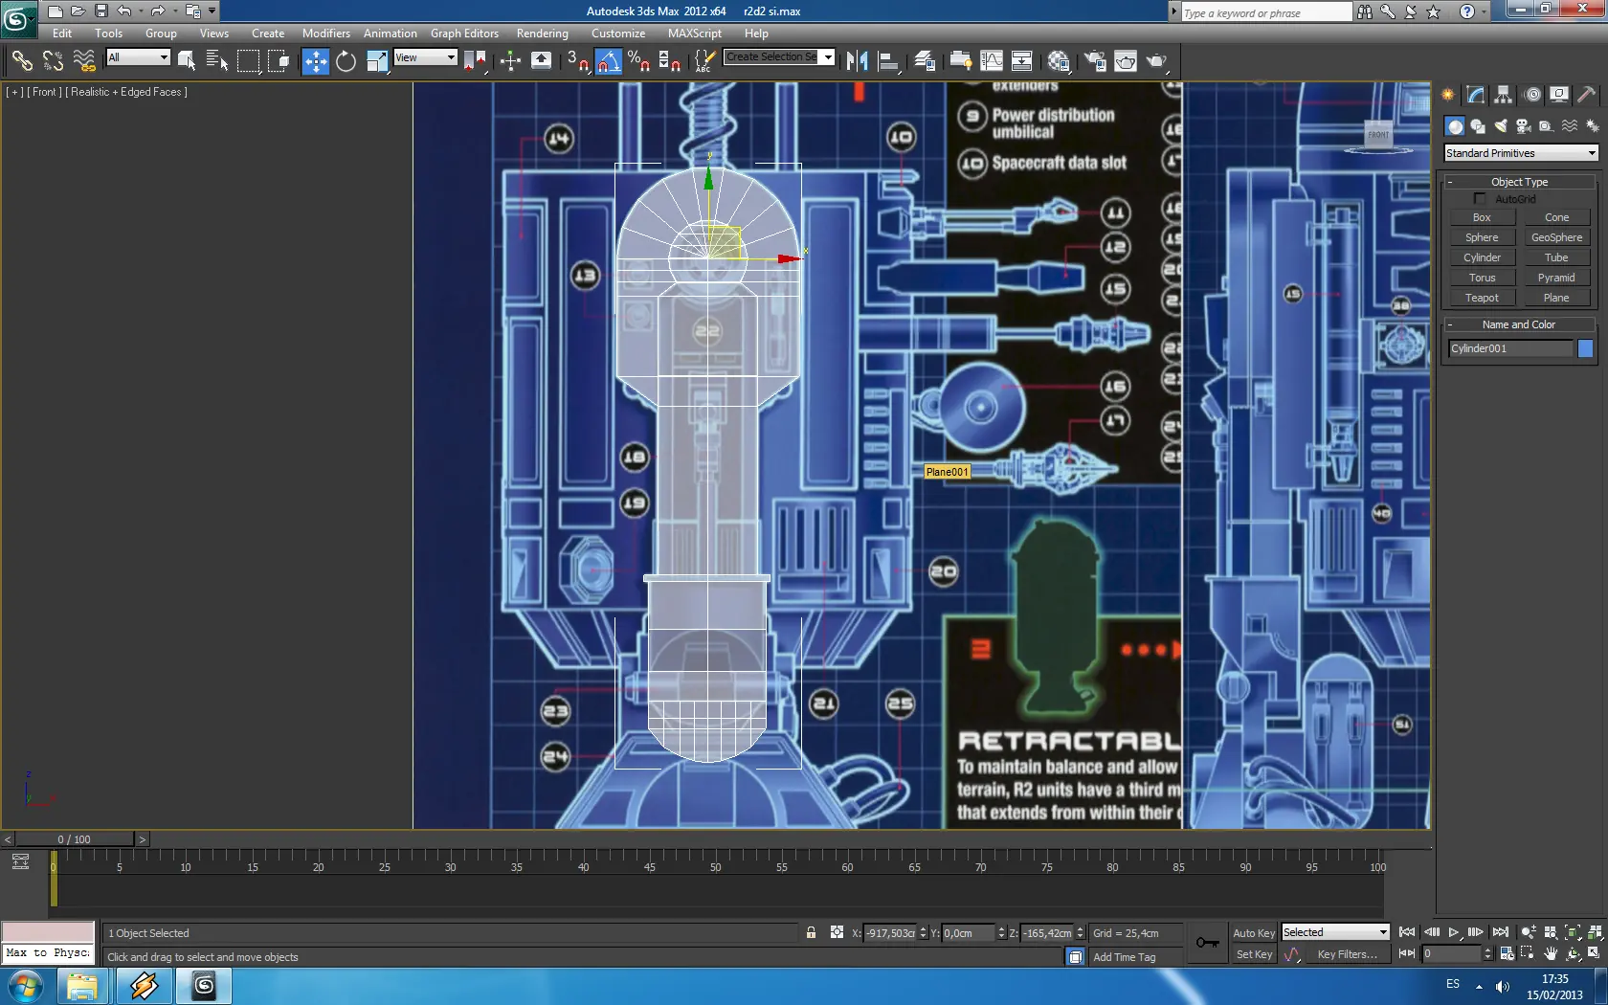Screen dimensions: 1608x1005
Task: Open Render Setup dialog
Action: coord(1095,61)
